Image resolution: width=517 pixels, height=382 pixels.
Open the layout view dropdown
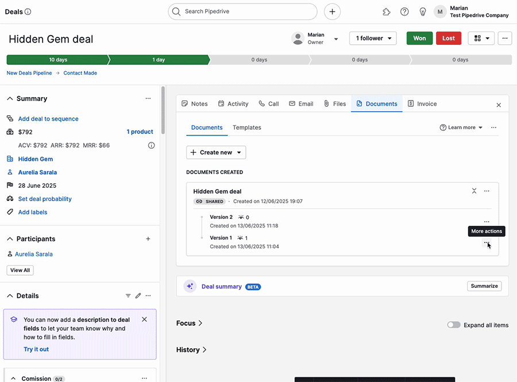click(x=481, y=38)
